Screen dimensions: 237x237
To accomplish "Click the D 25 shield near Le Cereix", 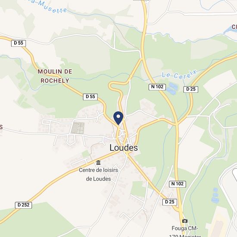I will 191,89.
